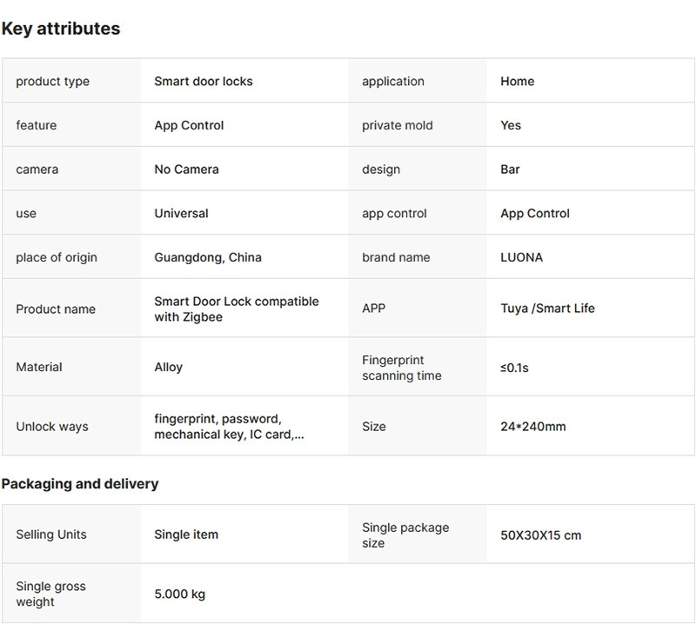Click the Packaging and delivery heading
Image resolution: width=696 pixels, height=631 pixels.
pos(80,484)
